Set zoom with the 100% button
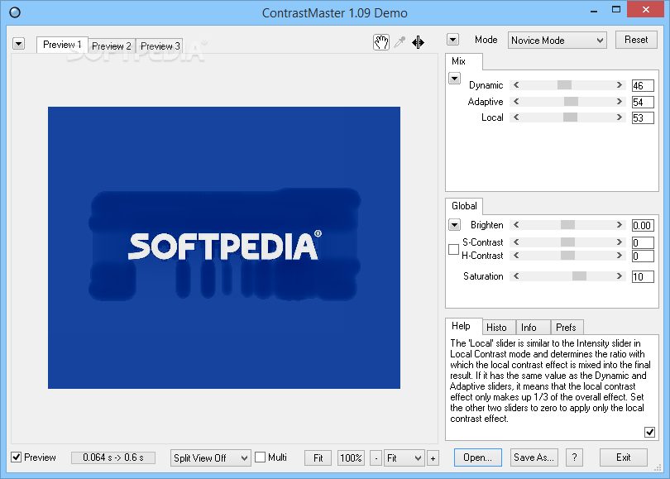Image resolution: width=670 pixels, height=479 pixels. click(x=351, y=458)
